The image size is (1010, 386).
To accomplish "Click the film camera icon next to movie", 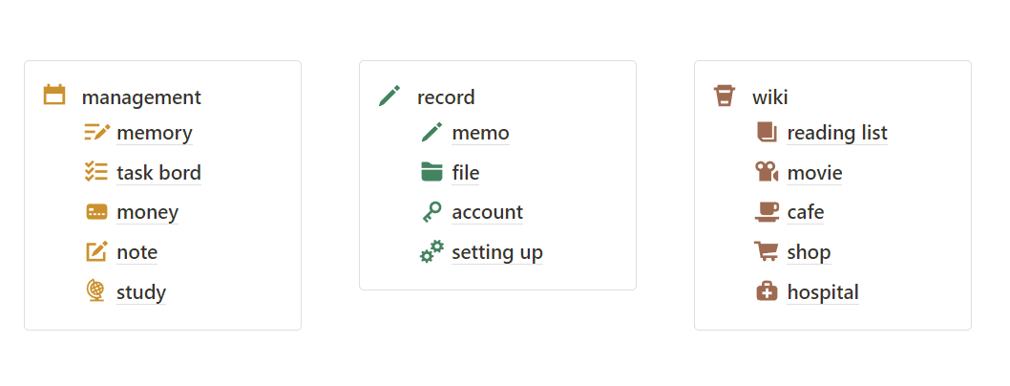I will [768, 171].
